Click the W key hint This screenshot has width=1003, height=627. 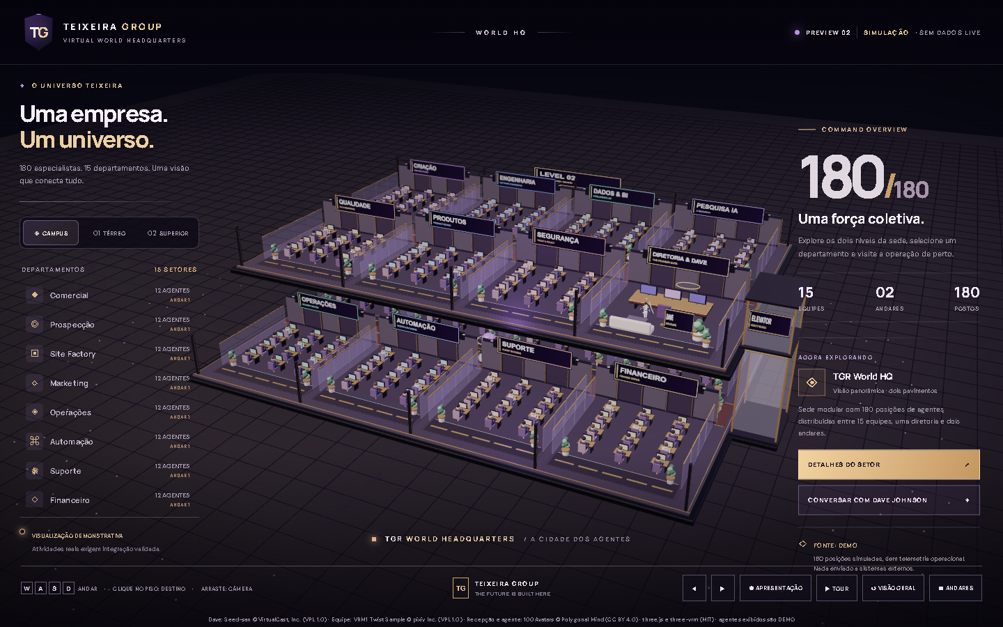coord(26,588)
